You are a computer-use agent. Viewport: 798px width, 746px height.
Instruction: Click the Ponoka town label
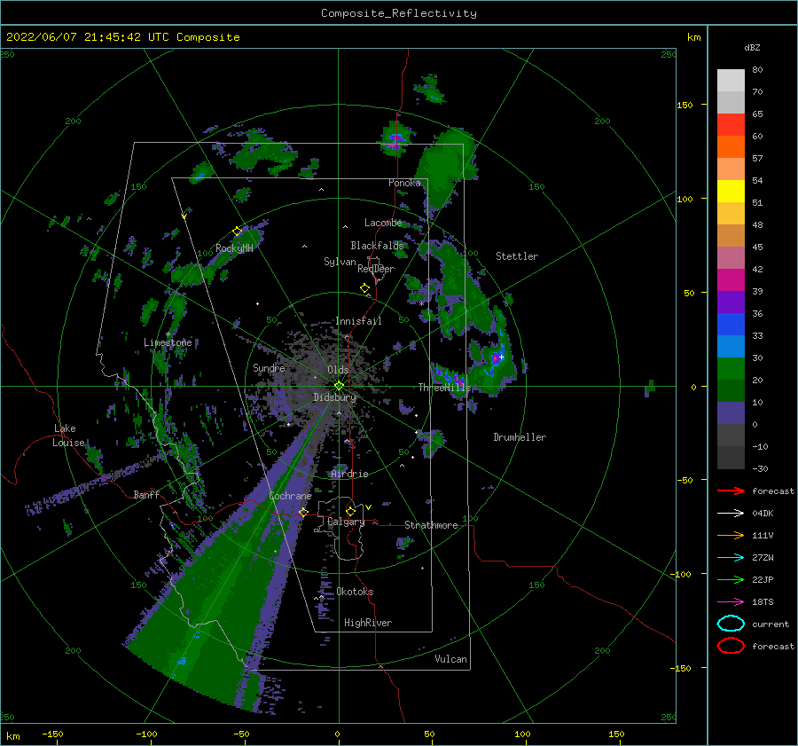pos(404,183)
